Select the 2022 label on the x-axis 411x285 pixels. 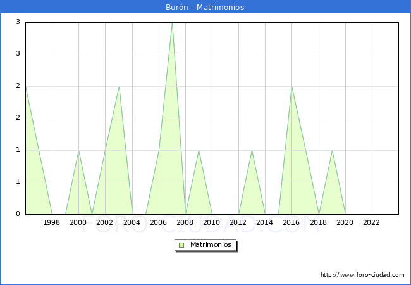372,222
